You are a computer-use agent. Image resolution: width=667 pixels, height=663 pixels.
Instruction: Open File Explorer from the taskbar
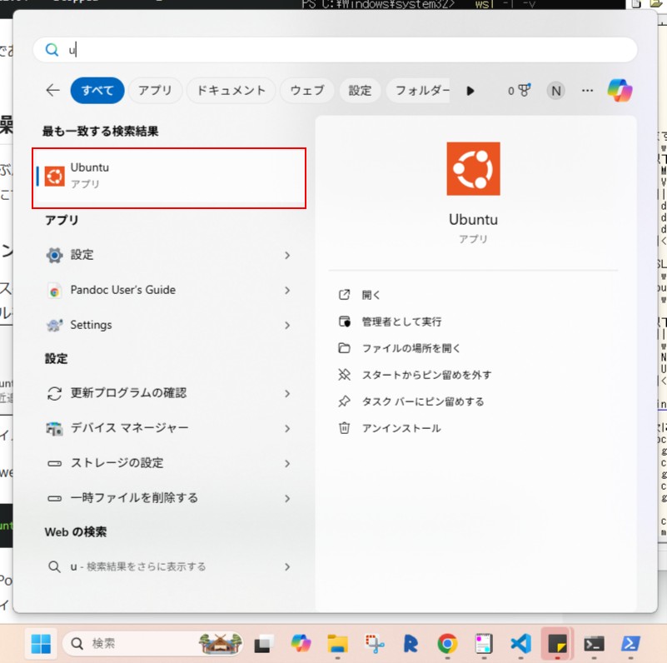point(338,643)
